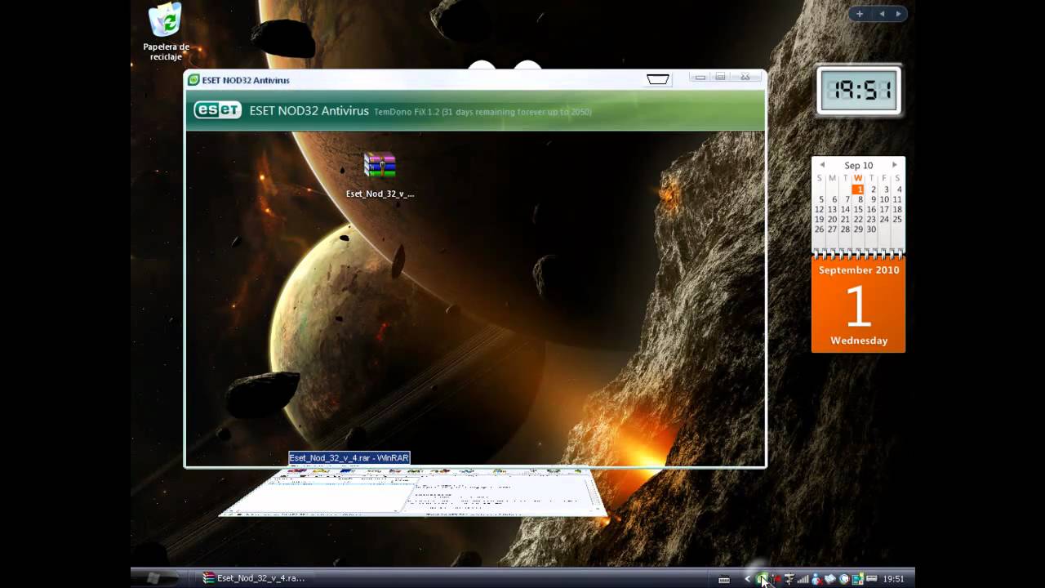Maximize the ESET NOD32 Antivirus window
Viewport: 1045px width, 588px height.
point(721,77)
